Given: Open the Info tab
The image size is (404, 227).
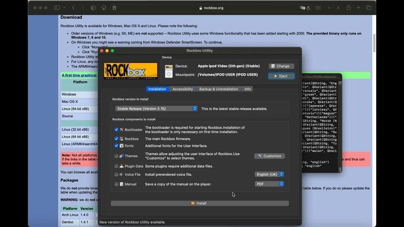Looking at the screenshot, I should coord(247,89).
